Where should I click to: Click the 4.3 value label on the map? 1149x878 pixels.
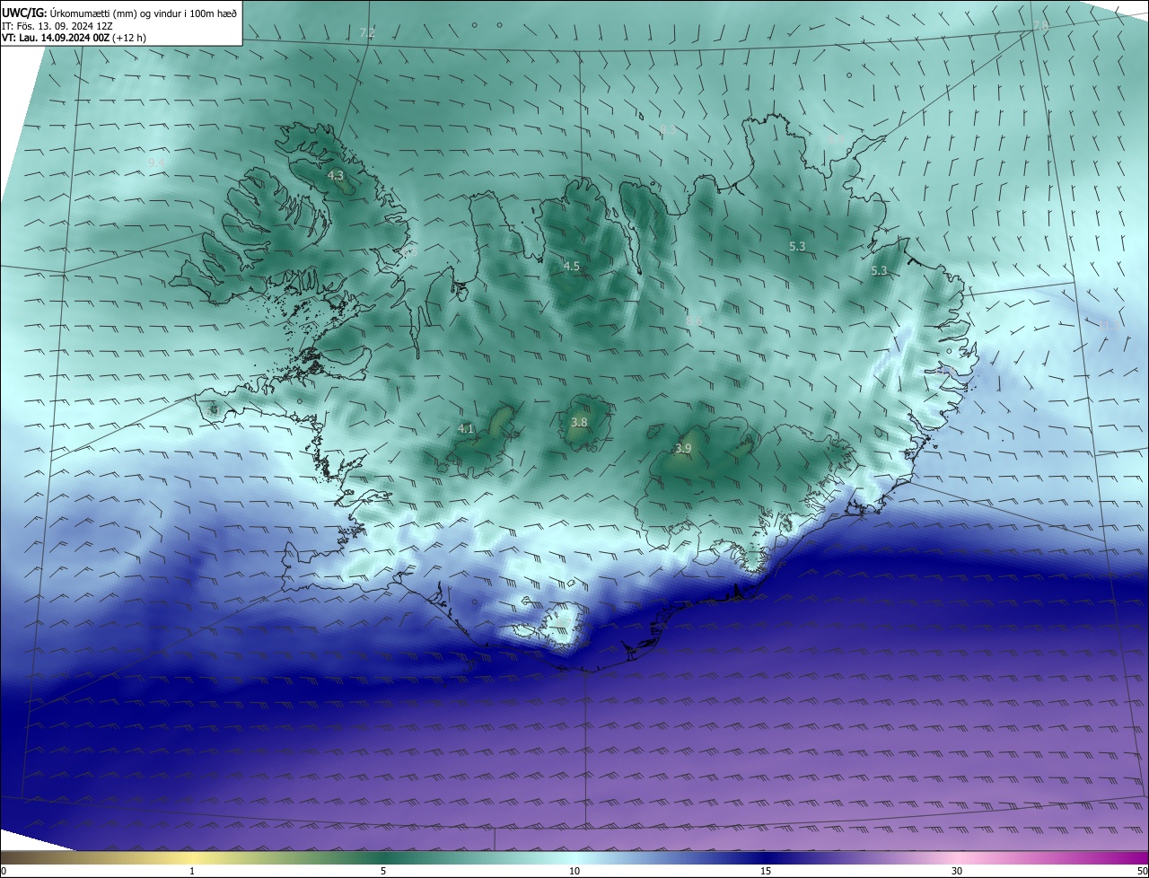(336, 176)
